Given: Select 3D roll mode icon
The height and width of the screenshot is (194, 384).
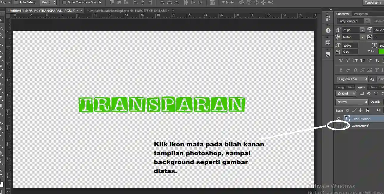Looking at the screenshot, I should [249, 2].
